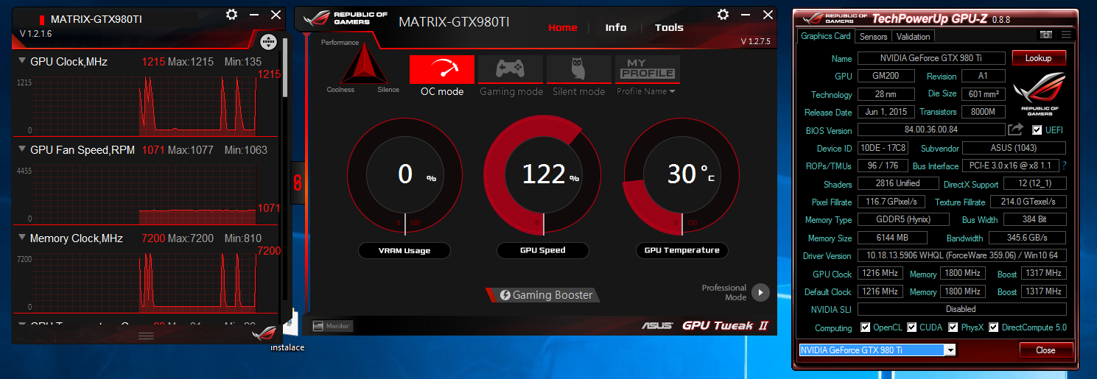Open Profile Name dropdown

646,91
